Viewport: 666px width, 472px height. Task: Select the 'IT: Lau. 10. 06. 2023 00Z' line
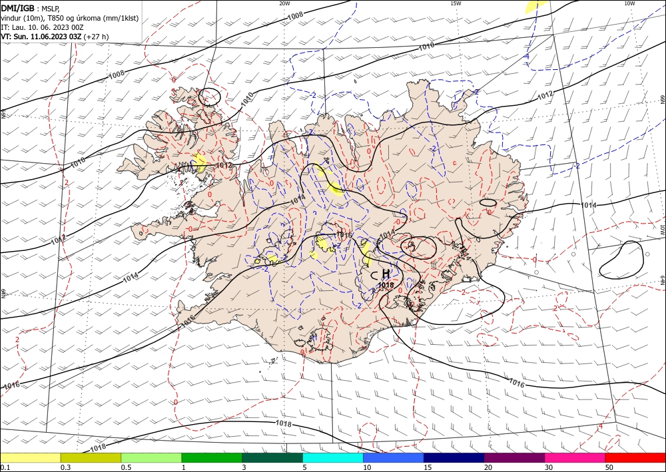pyautogui.click(x=42, y=27)
